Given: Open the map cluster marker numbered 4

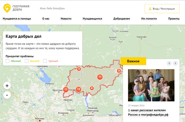Looking at the screenshot, I should pyautogui.click(x=92, y=88).
